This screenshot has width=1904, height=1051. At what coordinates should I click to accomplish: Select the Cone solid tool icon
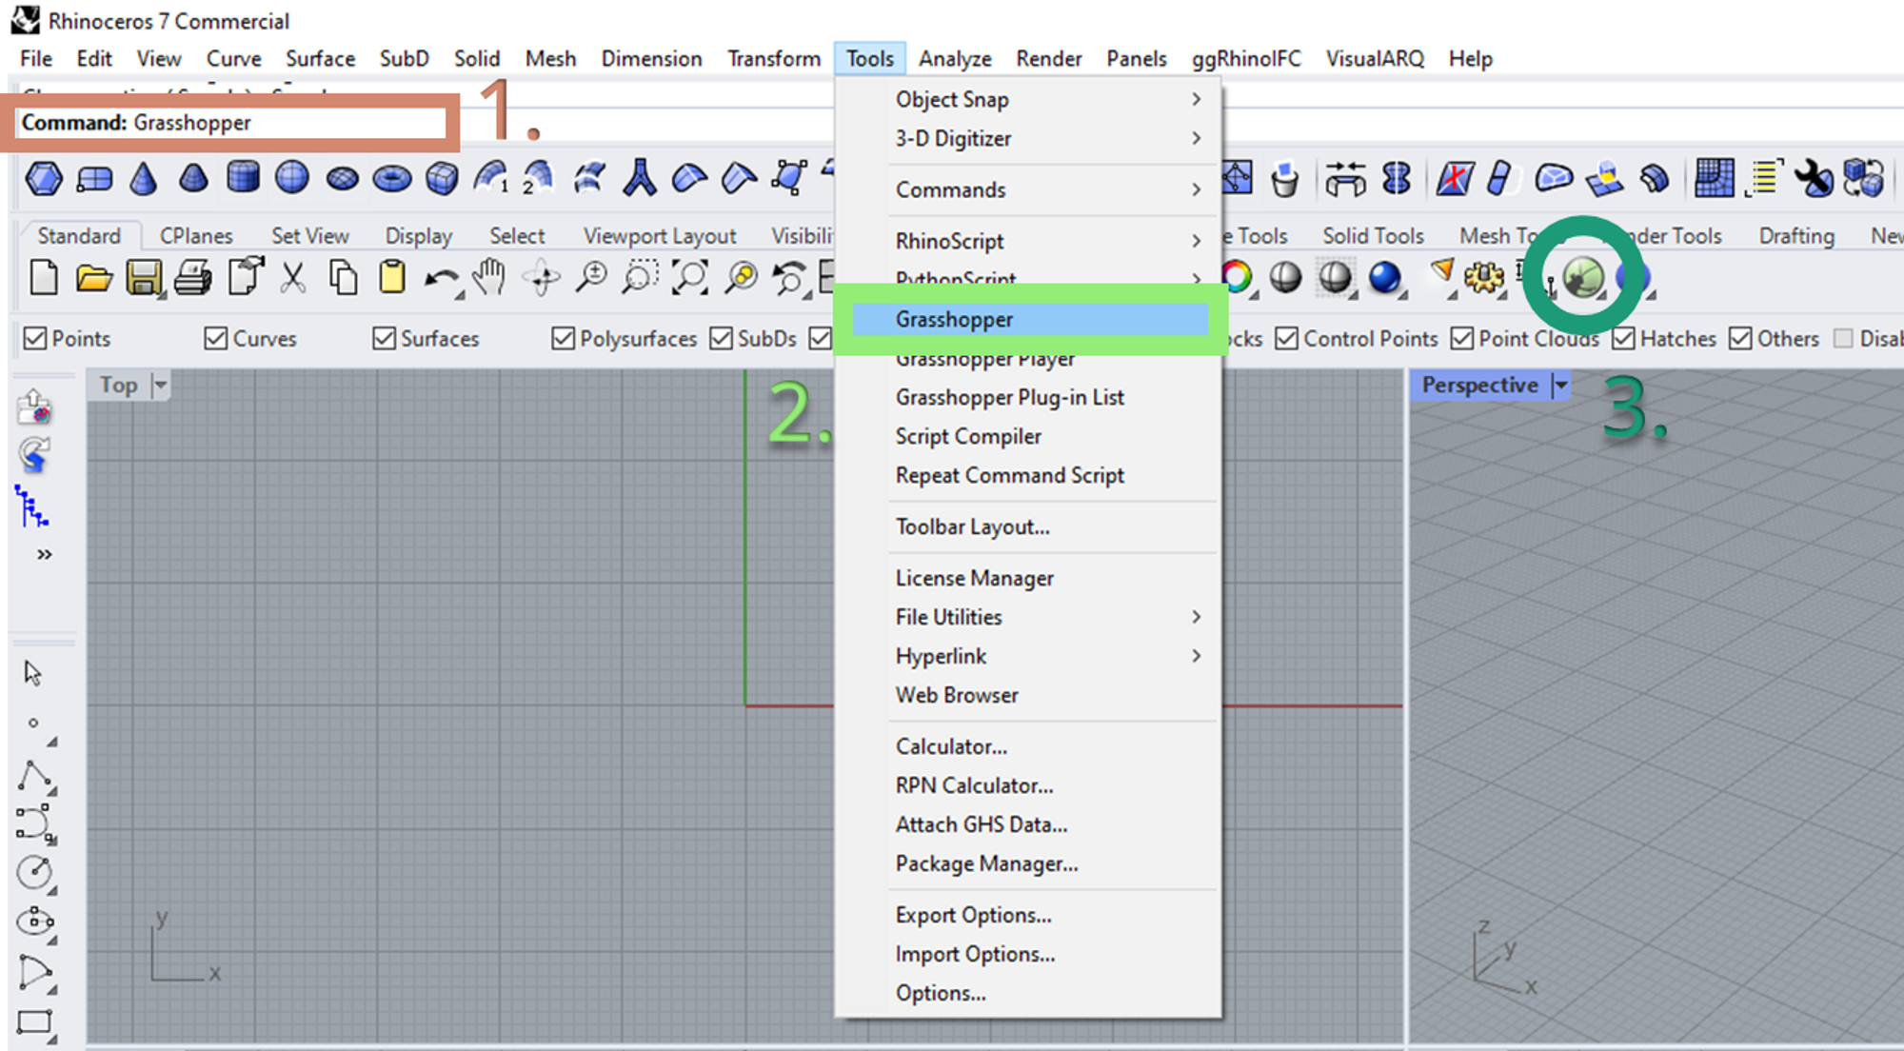tap(143, 178)
